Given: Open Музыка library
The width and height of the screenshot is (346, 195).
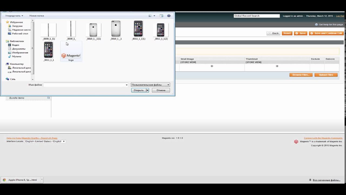Looking at the screenshot, I should tap(16, 56).
